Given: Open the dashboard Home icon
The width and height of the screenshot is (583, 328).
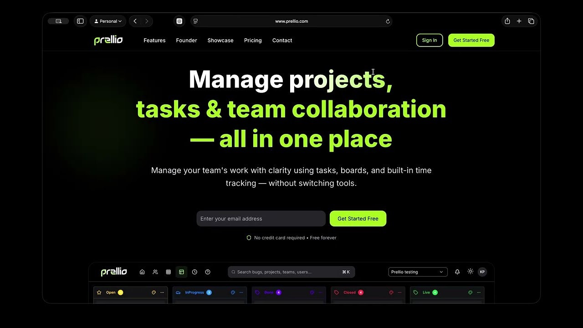Looking at the screenshot, I should tap(142, 272).
